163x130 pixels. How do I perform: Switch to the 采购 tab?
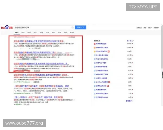point(60,32)
